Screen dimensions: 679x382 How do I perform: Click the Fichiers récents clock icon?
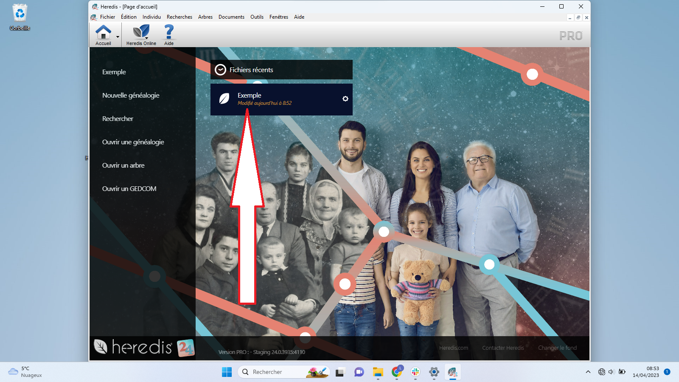pyautogui.click(x=220, y=70)
